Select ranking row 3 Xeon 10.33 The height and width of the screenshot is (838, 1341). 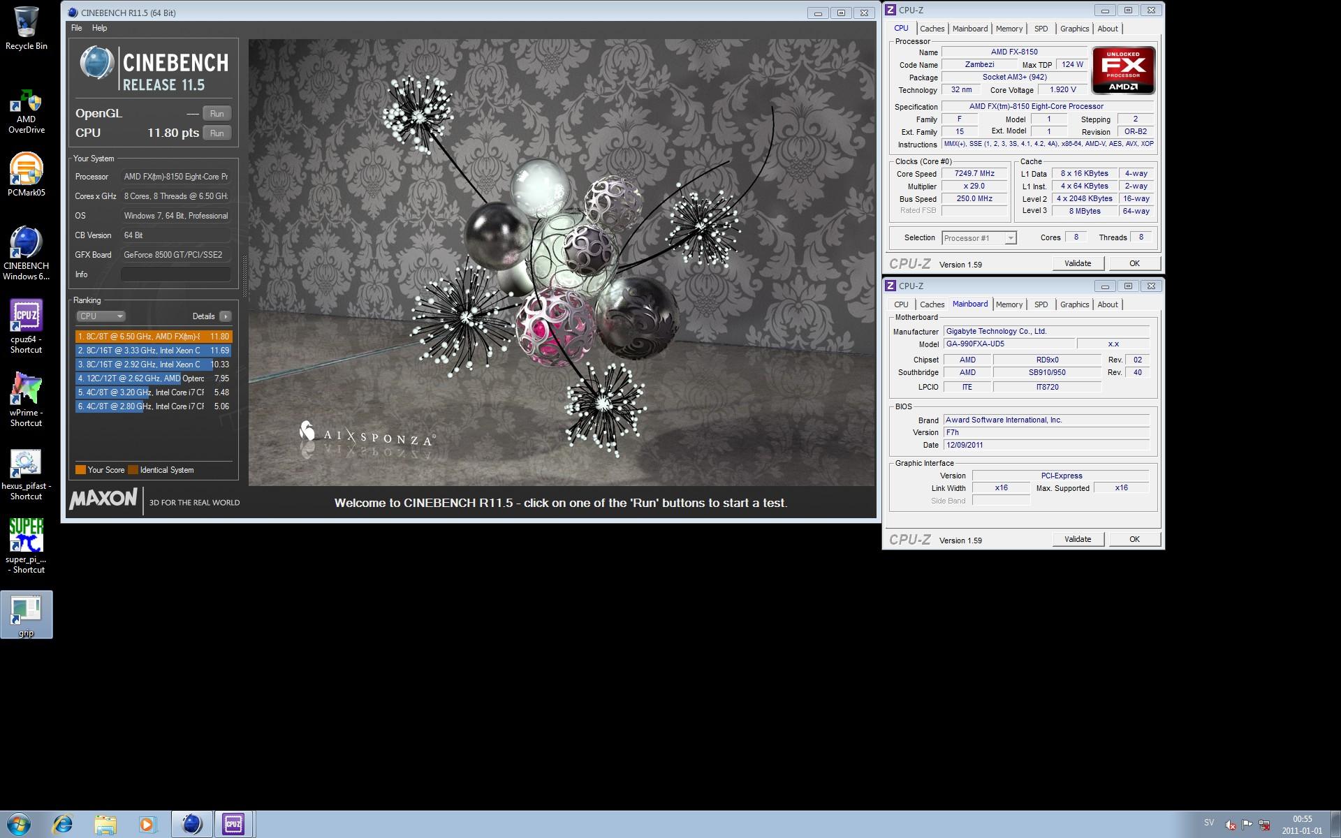click(154, 365)
